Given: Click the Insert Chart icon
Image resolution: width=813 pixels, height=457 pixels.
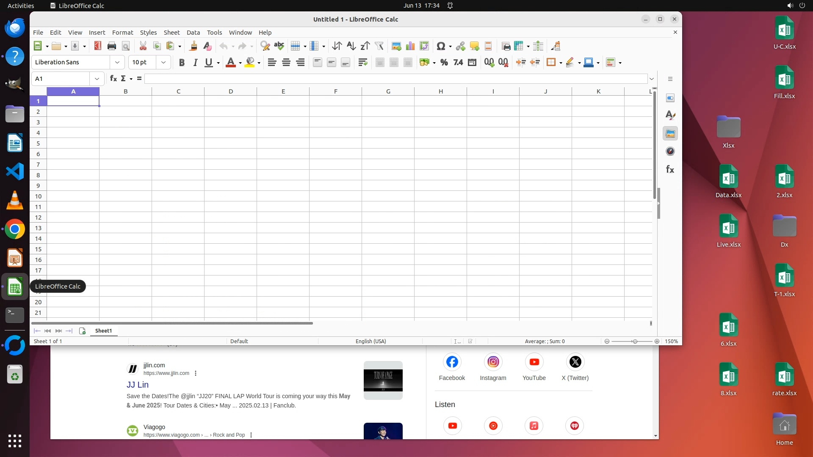Looking at the screenshot, I should 410,46.
